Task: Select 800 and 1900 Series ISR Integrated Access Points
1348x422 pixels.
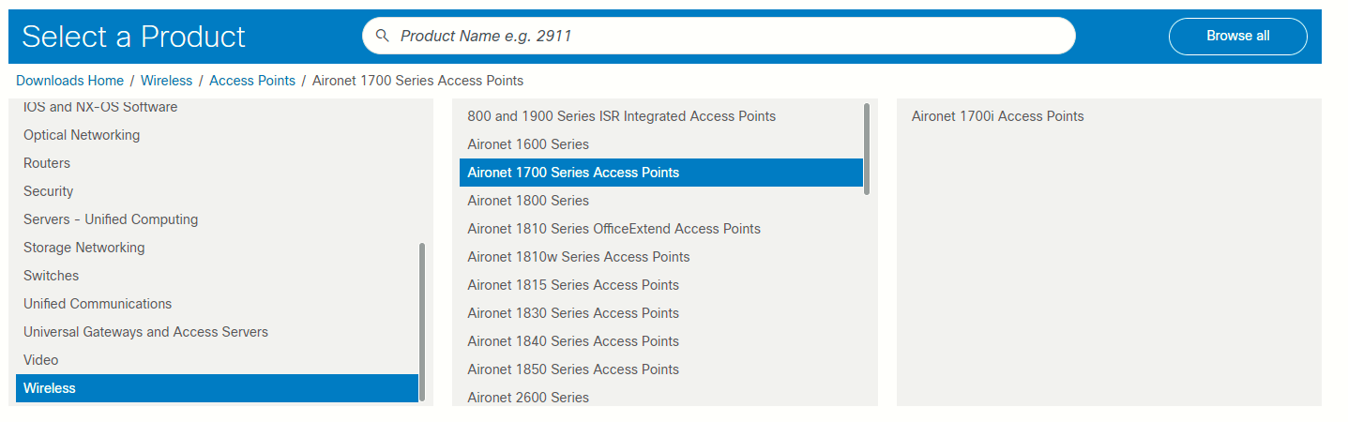Action: tap(621, 116)
